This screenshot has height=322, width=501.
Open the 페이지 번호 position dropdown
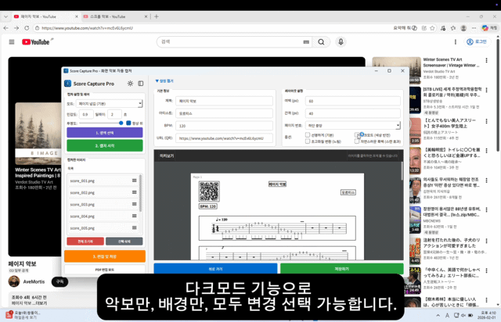[353, 125]
